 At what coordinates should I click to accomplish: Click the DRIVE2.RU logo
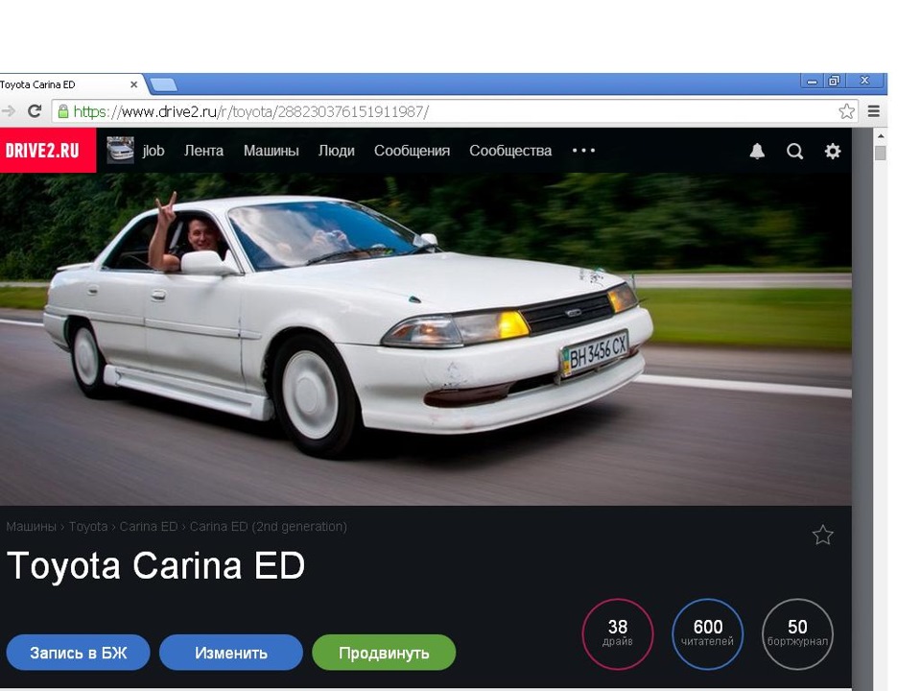(x=48, y=151)
